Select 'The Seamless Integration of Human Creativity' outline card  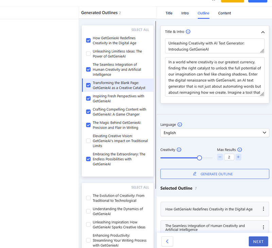[215, 227]
